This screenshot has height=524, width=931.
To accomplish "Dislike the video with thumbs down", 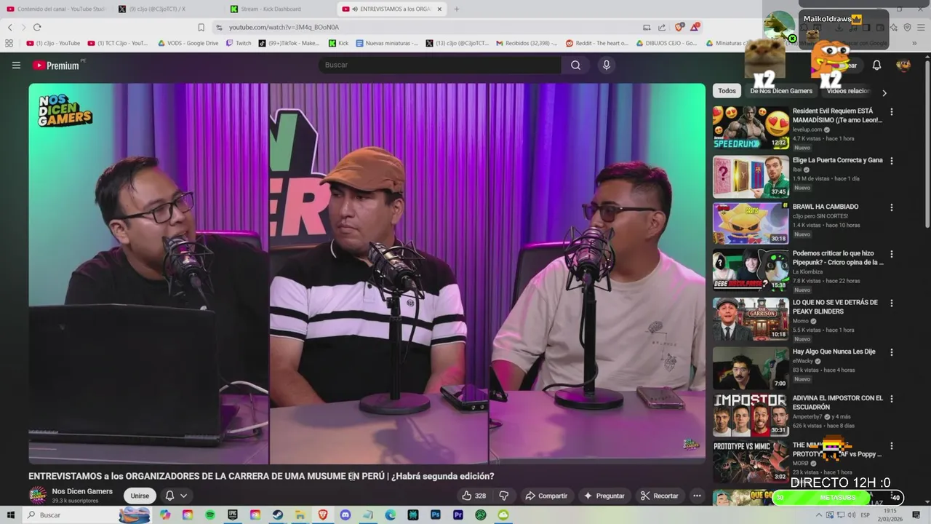I will coord(503,496).
